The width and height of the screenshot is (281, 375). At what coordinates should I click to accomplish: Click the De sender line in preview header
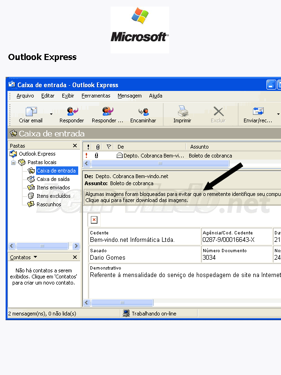pos(126,177)
